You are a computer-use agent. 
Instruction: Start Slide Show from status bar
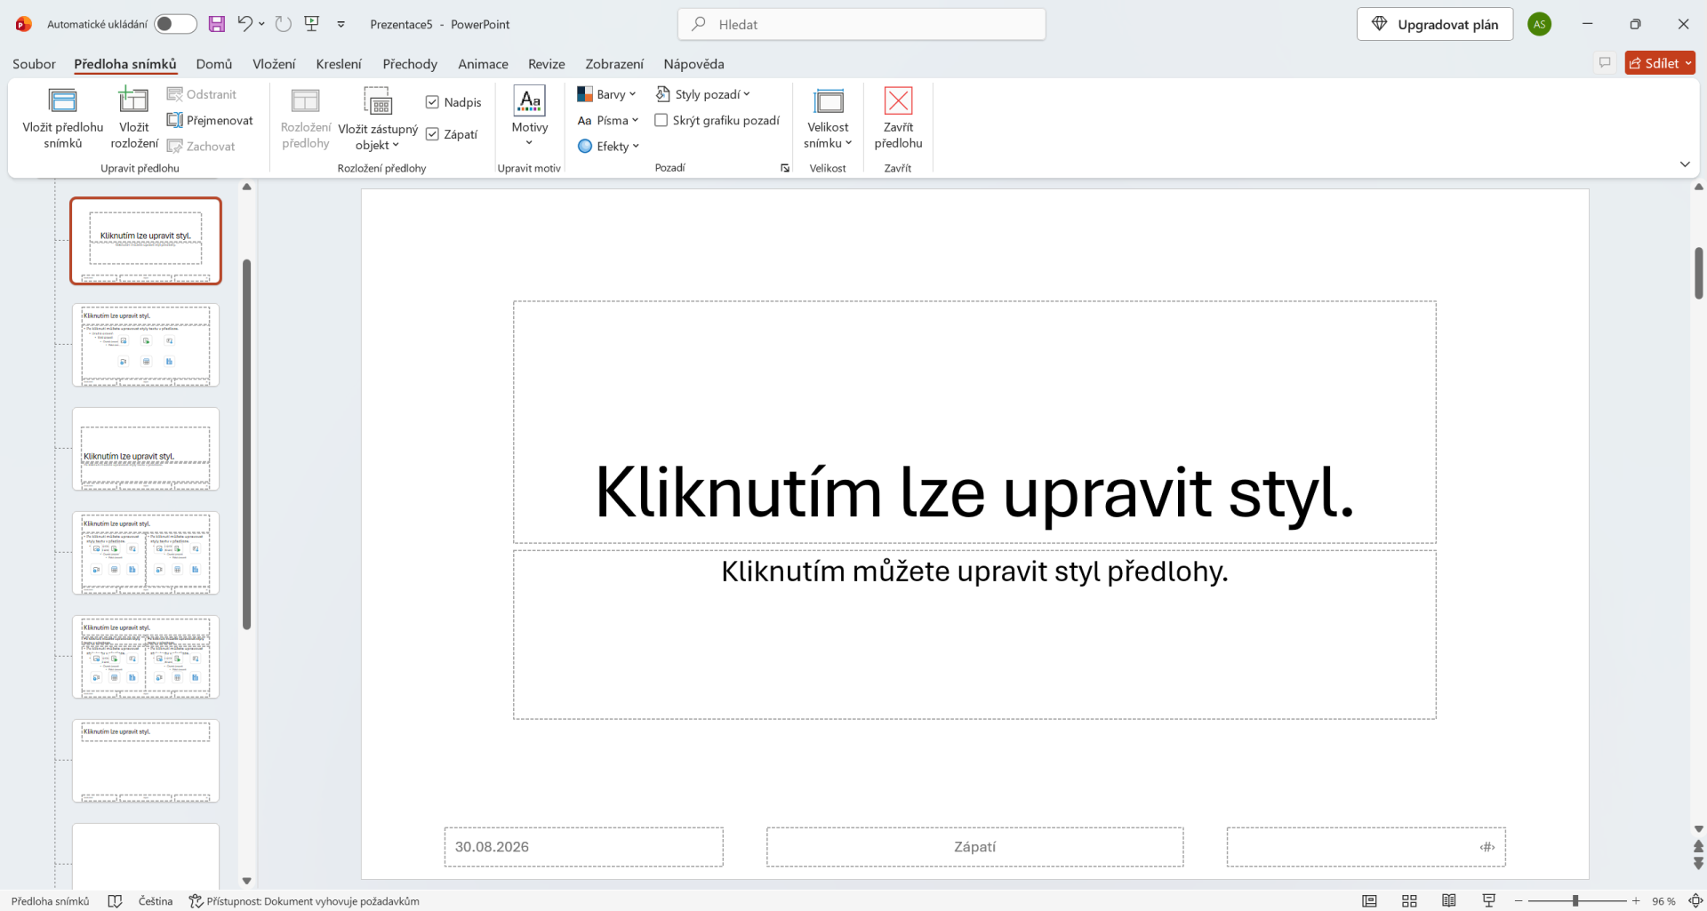[1489, 901]
